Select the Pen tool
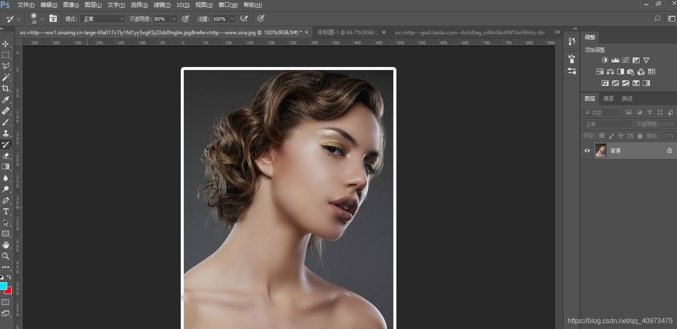The height and width of the screenshot is (329, 677). tap(6, 200)
